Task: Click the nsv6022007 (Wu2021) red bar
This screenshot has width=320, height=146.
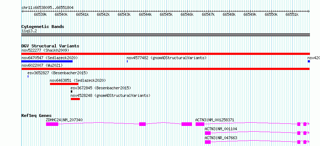Action: (x=165, y=69)
